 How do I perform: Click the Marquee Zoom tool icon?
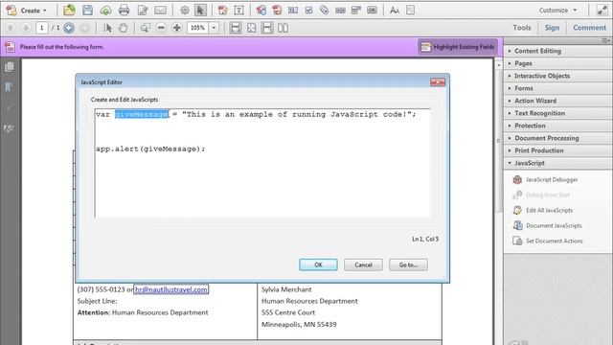pos(145,28)
